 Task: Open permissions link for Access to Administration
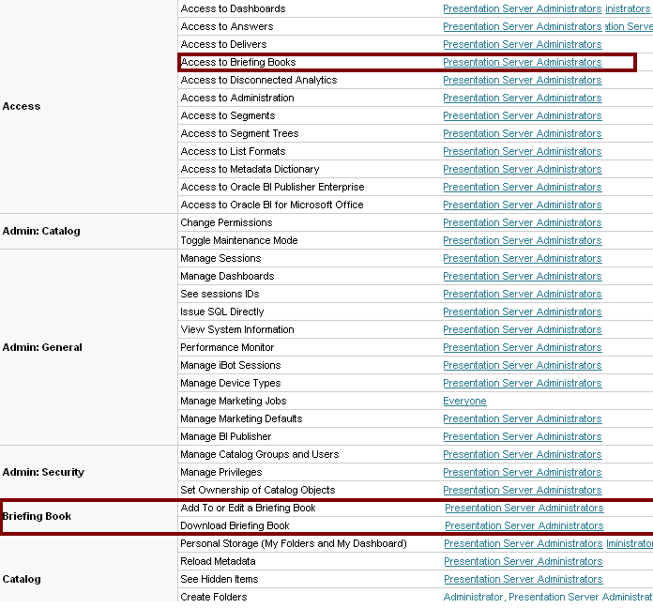[523, 99]
